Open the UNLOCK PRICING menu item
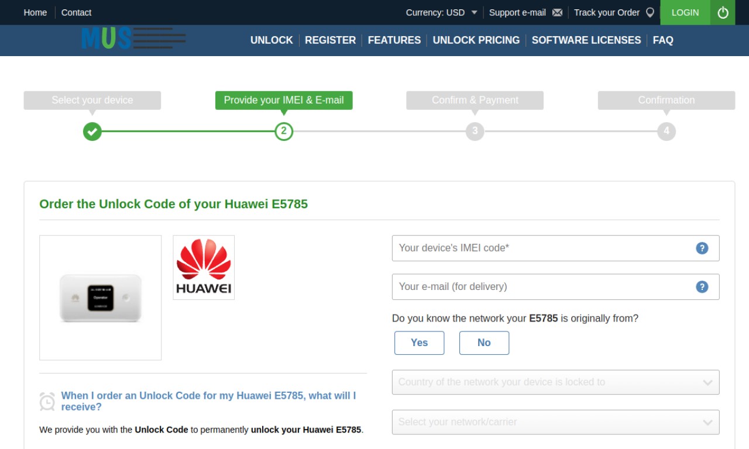This screenshot has width=749, height=449. point(476,40)
